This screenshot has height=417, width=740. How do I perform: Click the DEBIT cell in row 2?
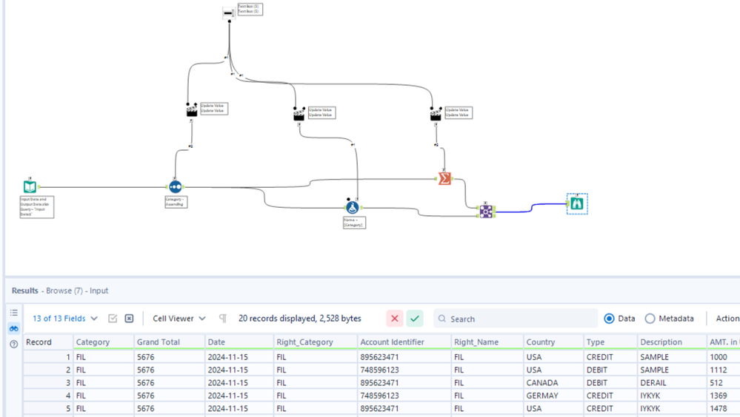point(610,370)
